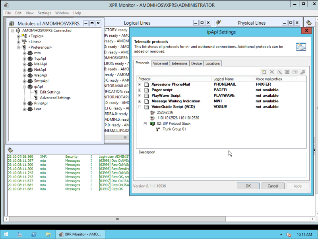Click the SIP Protocol Stack card icon
The height and width of the screenshot is (239, 318).
(x=152, y=123)
